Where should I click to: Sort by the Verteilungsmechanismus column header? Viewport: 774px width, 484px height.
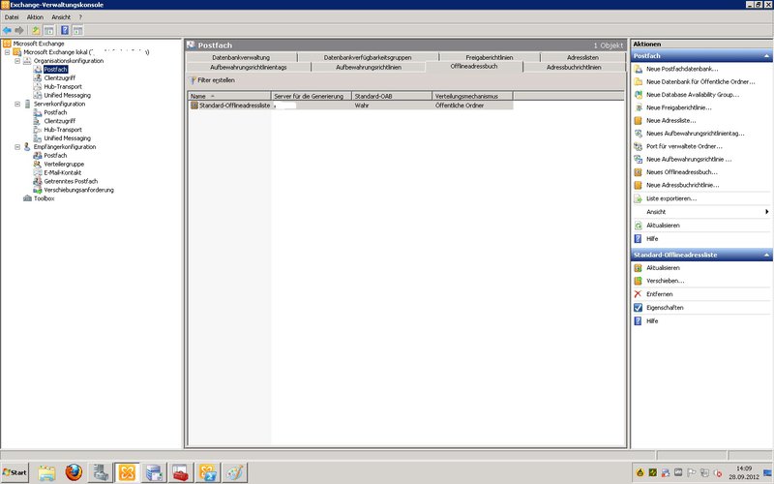(472, 96)
